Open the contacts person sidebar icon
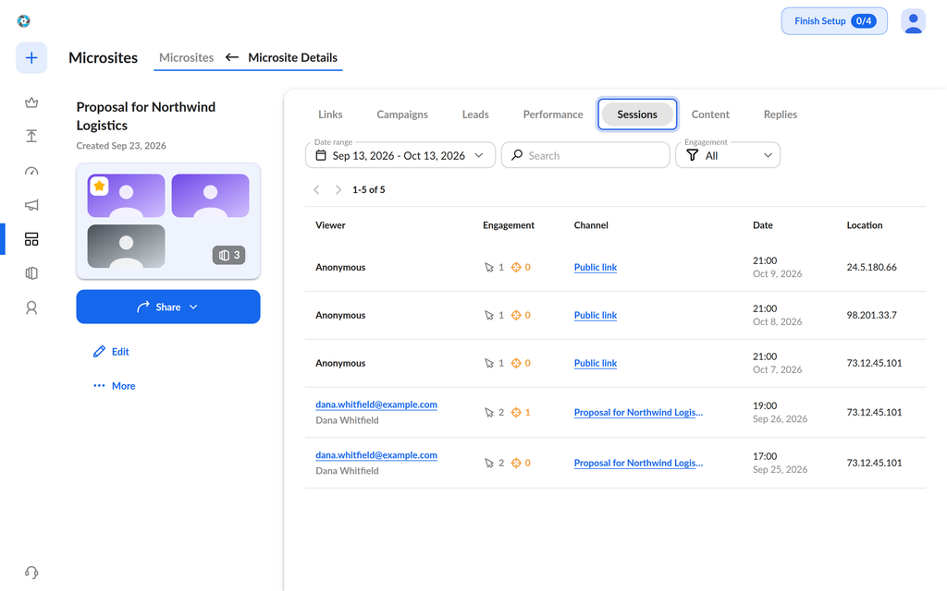This screenshot has width=947, height=591. [31, 308]
